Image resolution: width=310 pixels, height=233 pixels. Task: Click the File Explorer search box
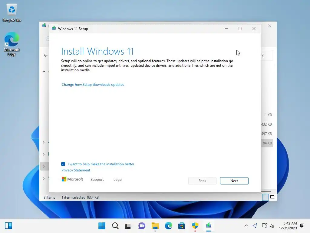click(x=267, y=55)
